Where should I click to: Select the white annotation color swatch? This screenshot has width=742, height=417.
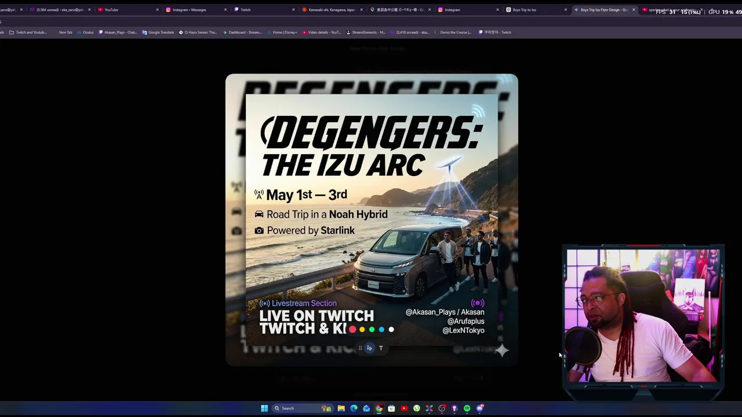click(x=391, y=330)
